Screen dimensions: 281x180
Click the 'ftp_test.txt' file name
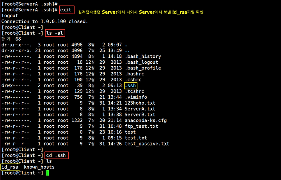[x=141, y=126]
